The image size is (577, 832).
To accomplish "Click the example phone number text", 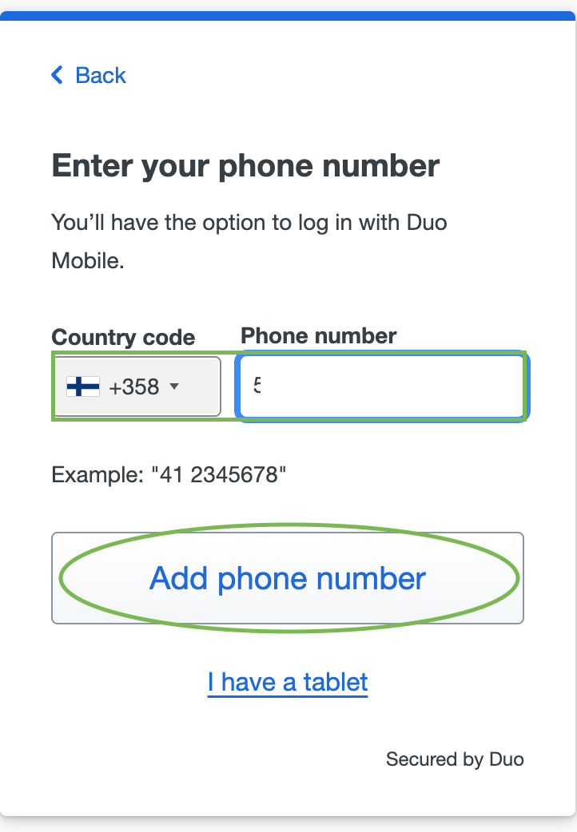I will click(x=169, y=474).
